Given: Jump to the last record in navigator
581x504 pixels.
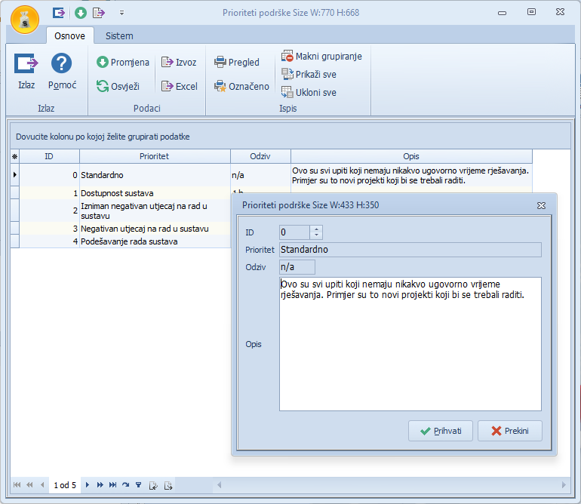Looking at the screenshot, I should tap(112, 485).
